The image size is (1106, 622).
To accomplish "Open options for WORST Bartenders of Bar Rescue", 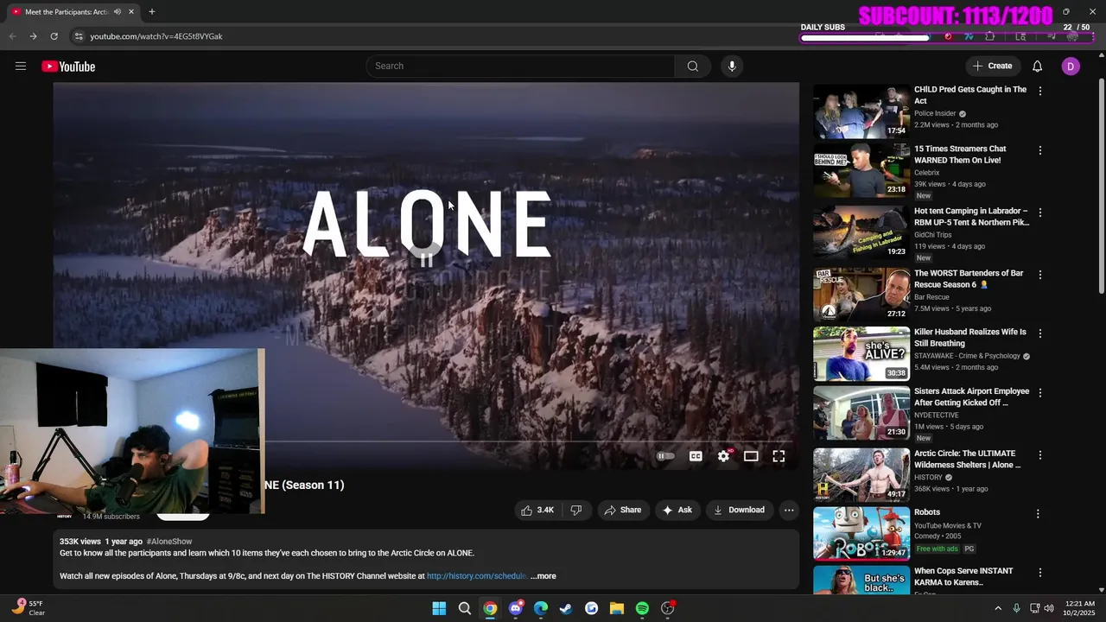I will pyautogui.click(x=1040, y=275).
